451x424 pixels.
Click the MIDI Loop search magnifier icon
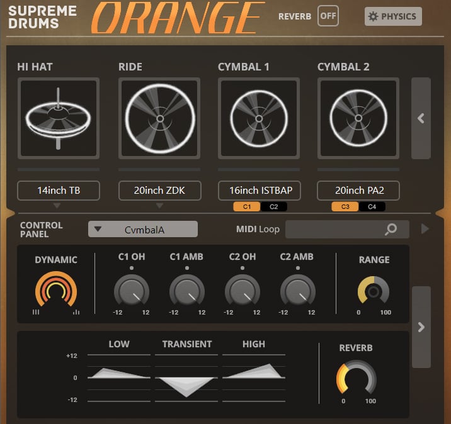[x=391, y=230]
